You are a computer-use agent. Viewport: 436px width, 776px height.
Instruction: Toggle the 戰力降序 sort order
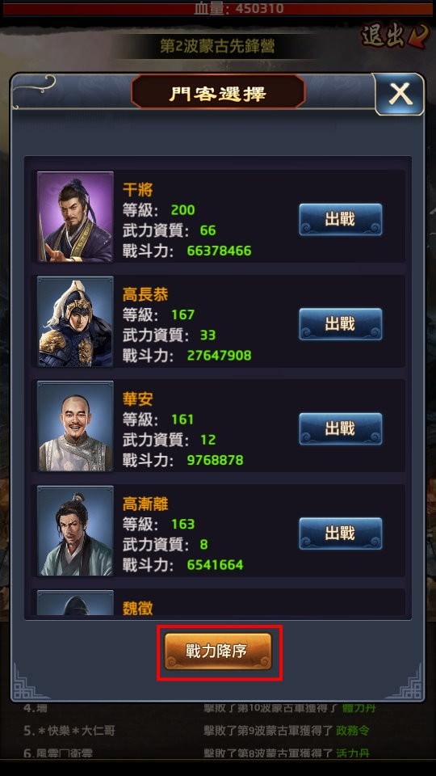(x=218, y=652)
